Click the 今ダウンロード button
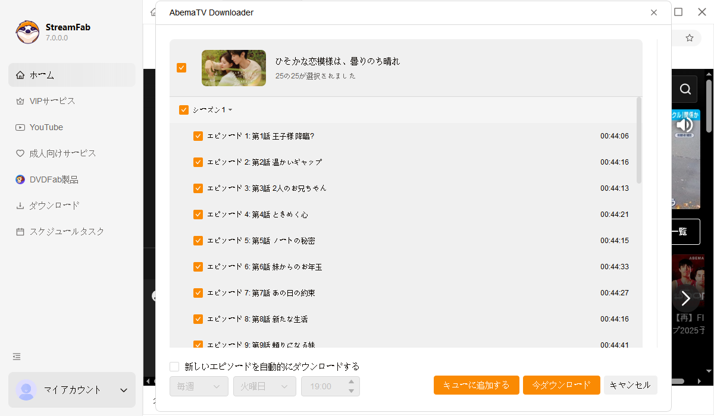This screenshot has height=416, width=714. pyautogui.click(x=560, y=385)
